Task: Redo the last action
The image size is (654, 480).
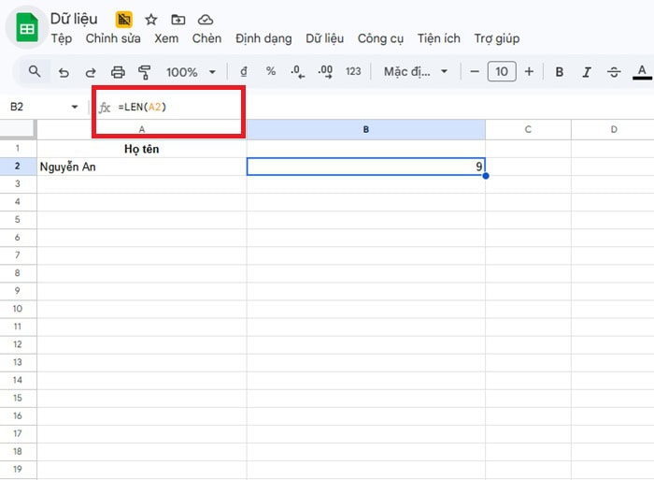Action: tap(91, 72)
